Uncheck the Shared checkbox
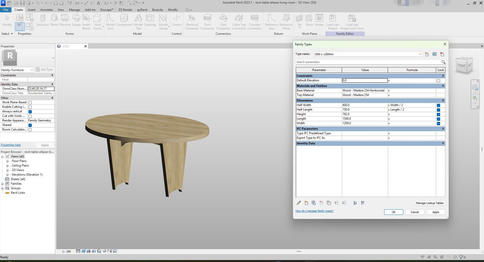 click(x=30, y=125)
